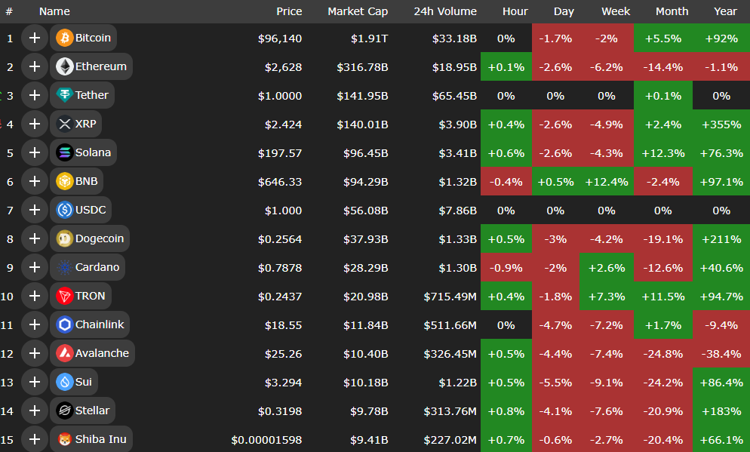Open the Avalanche coin link
750x452 pixels.
tap(102, 353)
